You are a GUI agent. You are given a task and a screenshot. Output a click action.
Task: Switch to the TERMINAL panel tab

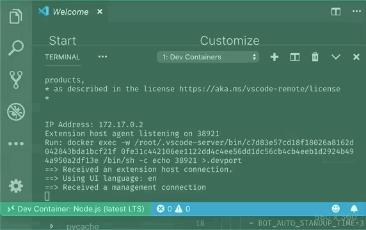(x=62, y=57)
